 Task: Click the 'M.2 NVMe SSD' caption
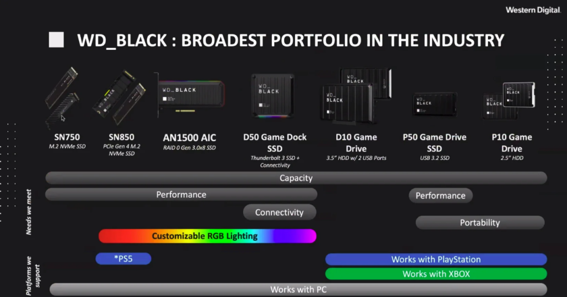[x=67, y=147]
